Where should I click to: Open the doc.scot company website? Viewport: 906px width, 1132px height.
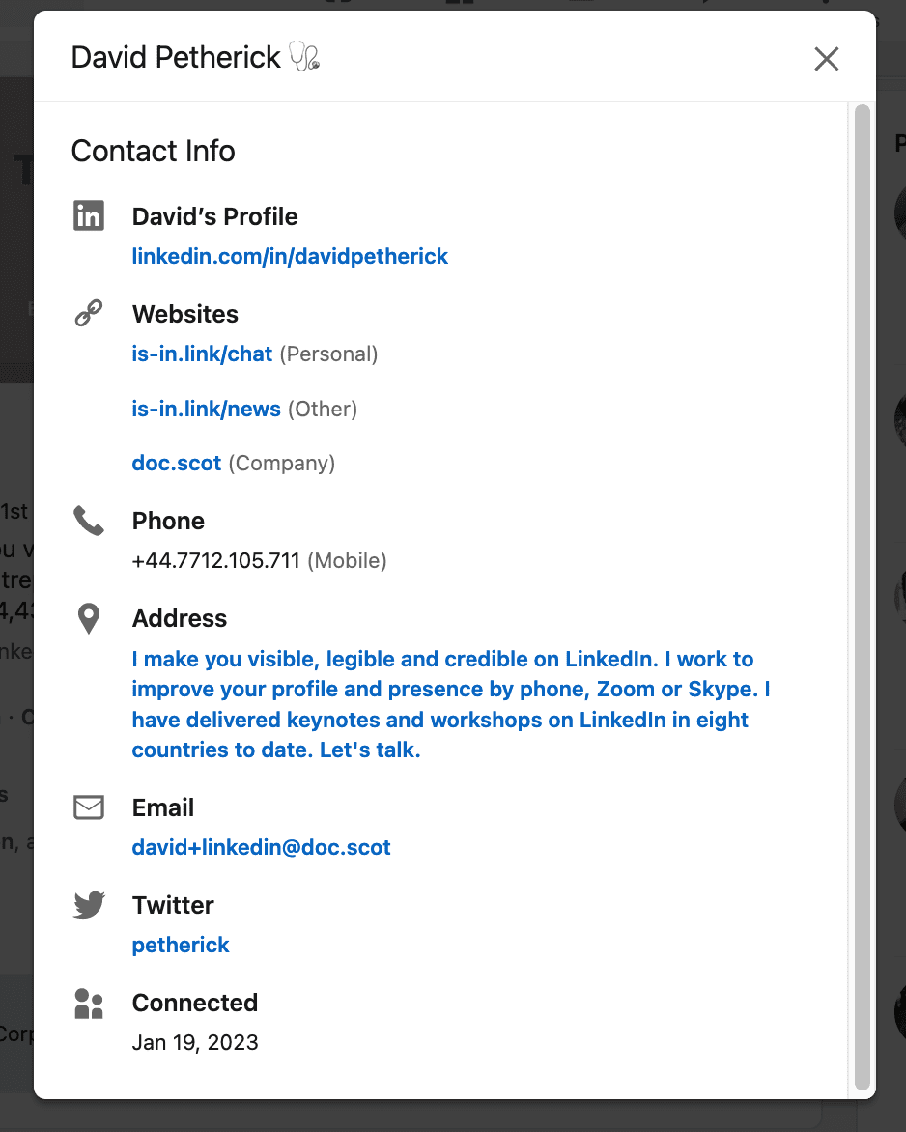point(177,463)
